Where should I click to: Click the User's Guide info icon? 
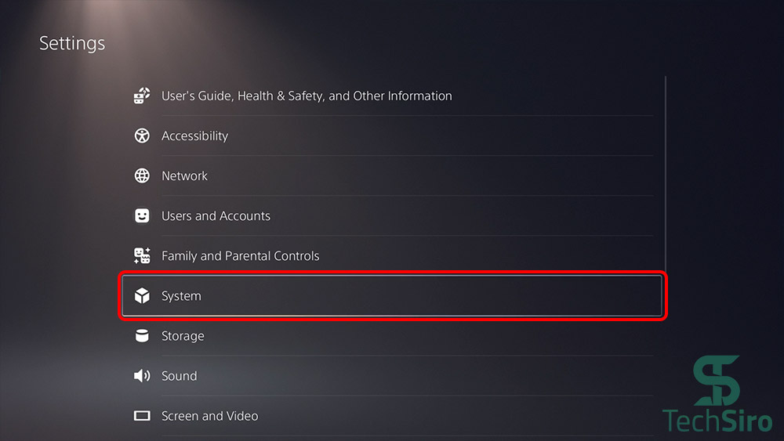(x=142, y=96)
